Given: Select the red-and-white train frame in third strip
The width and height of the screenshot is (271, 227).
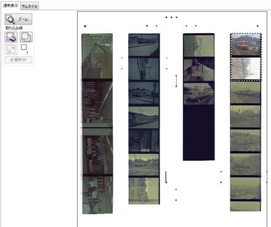Looking at the screenshot, I should tap(199, 94).
